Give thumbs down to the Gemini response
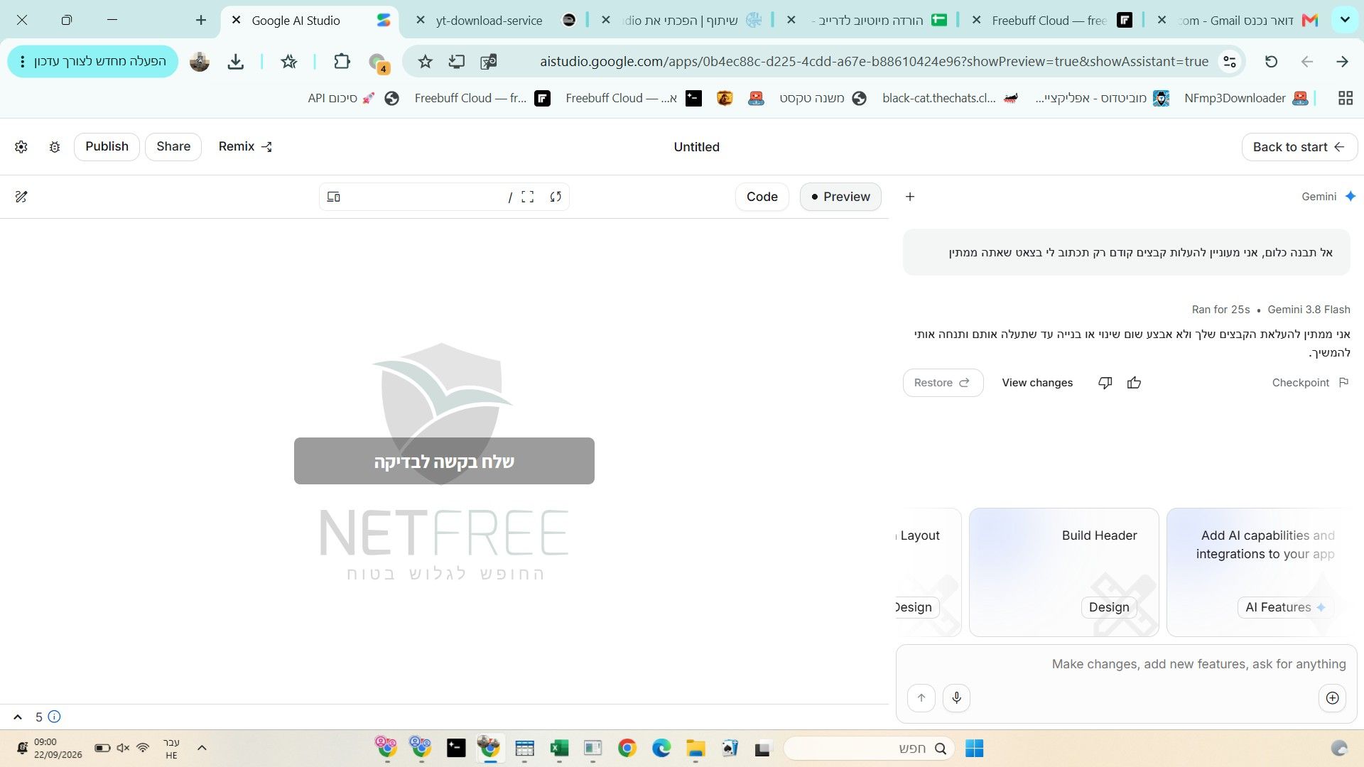 [x=1105, y=383]
